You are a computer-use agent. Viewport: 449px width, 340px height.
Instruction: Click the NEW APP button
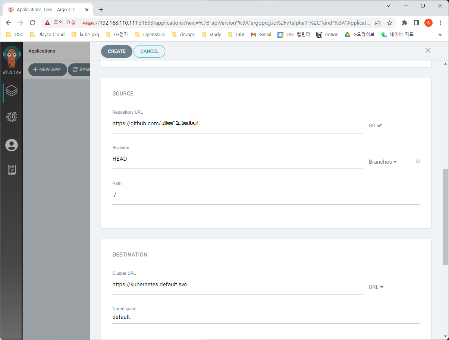click(47, 69)
